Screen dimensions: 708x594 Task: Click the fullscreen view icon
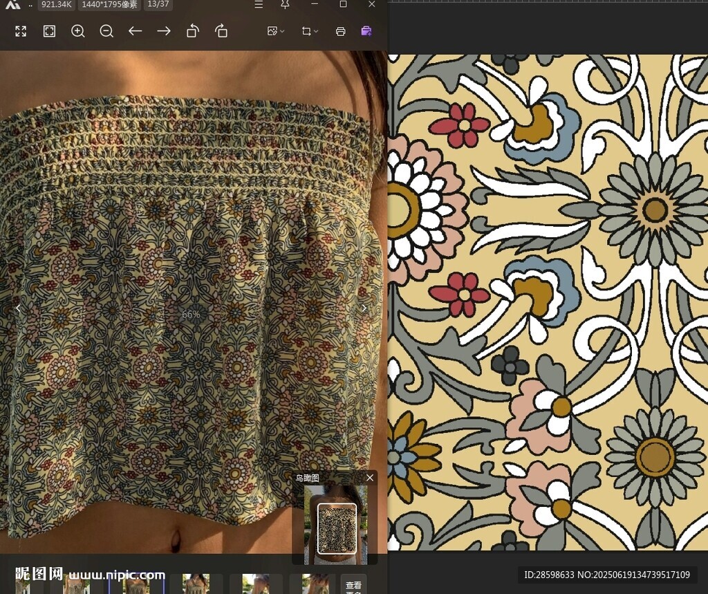21,31
